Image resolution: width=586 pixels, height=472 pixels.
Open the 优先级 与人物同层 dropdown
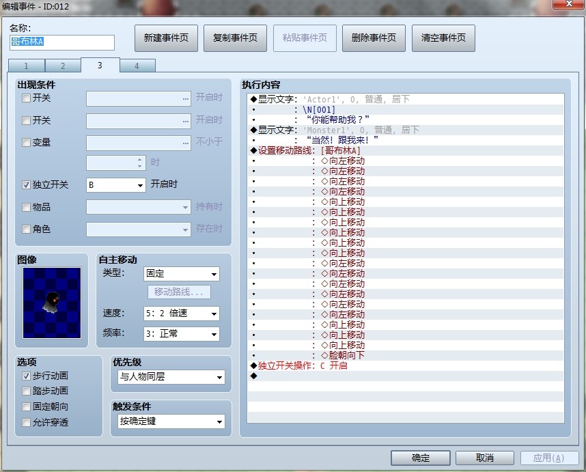point(171,376)
